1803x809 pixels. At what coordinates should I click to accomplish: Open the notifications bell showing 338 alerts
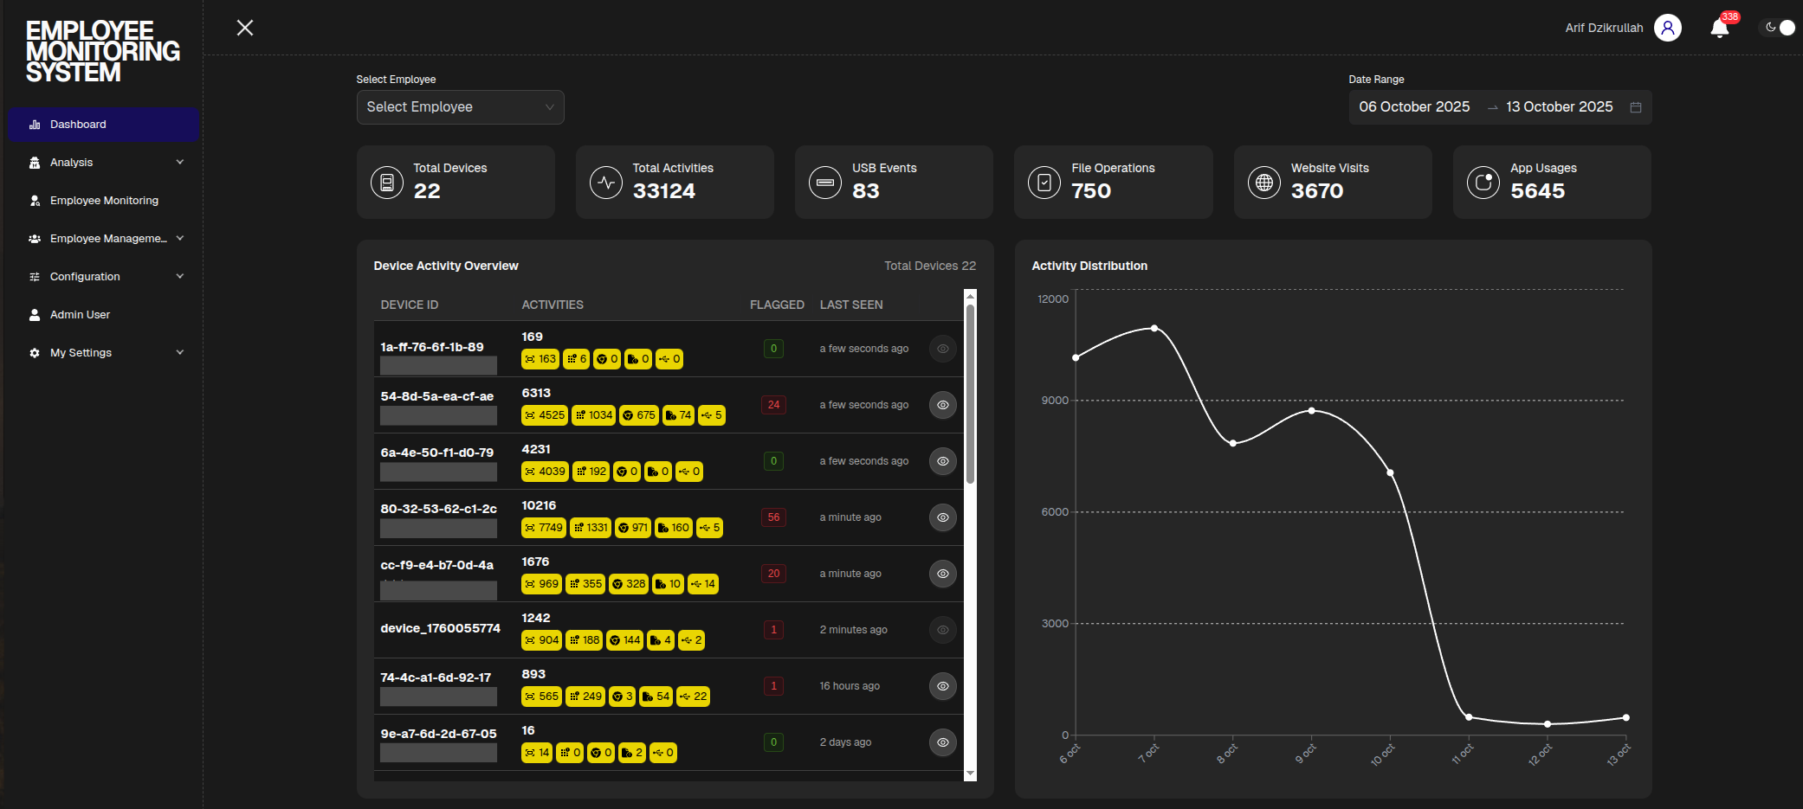pos(1720,29)
